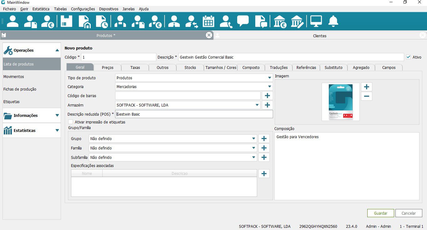
Task: Click the Código input field
Action: pyautogui.click(x=119, y=57)
